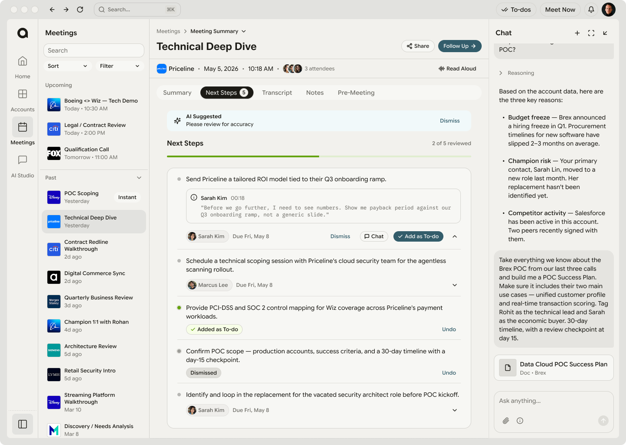Click the attendee avatars group

pos(293,69)
